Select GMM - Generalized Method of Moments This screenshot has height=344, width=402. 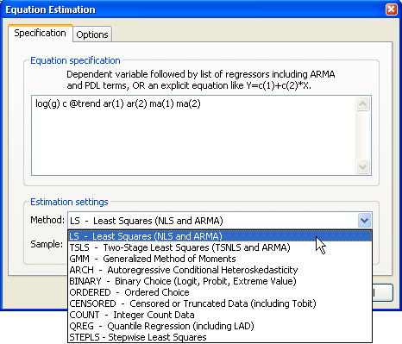[220, 259]
